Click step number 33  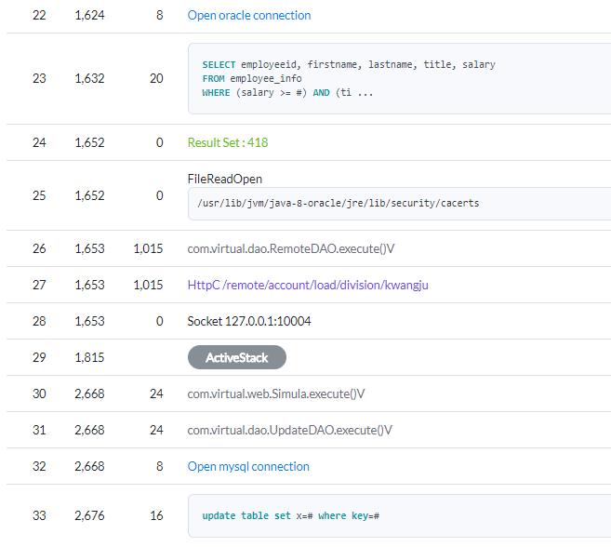pos(39,515)
